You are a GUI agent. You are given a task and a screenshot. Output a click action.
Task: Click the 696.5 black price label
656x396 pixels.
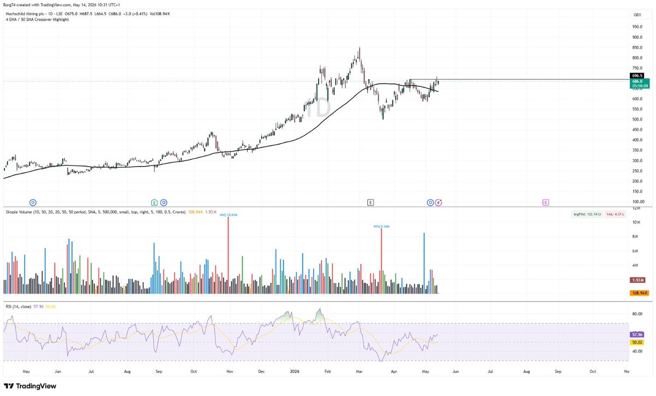pos(637,75)
